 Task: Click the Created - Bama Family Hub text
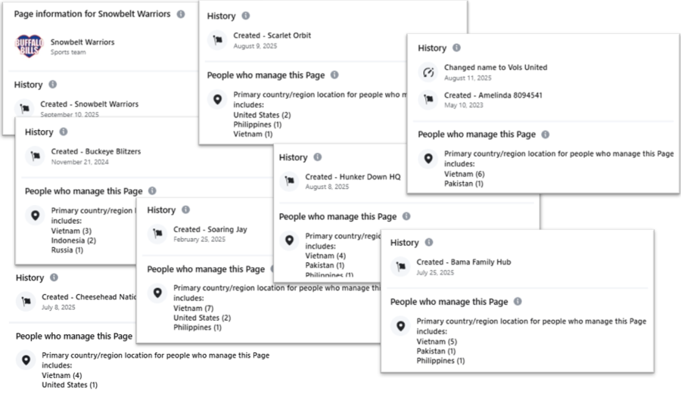pos(463,262)
